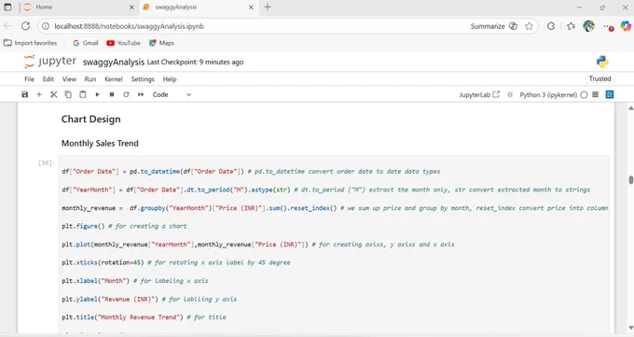Click the notebook vertical scrollbar thumb
Image resolution: width=634 pixels, height=337 pixels.
630,180
